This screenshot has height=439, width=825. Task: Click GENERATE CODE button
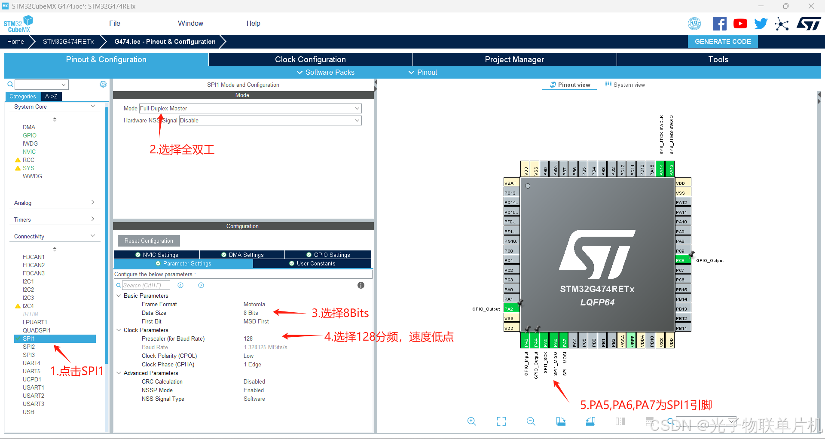pos(723,42)
